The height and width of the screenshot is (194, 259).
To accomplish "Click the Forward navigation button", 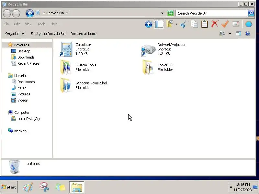I will point(16,13).
